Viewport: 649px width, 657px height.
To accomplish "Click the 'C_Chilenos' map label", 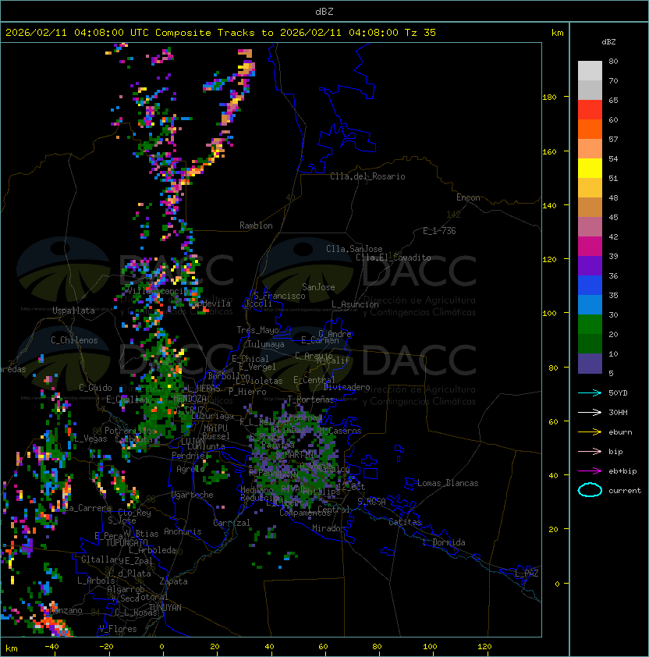I will pos(74,340).
